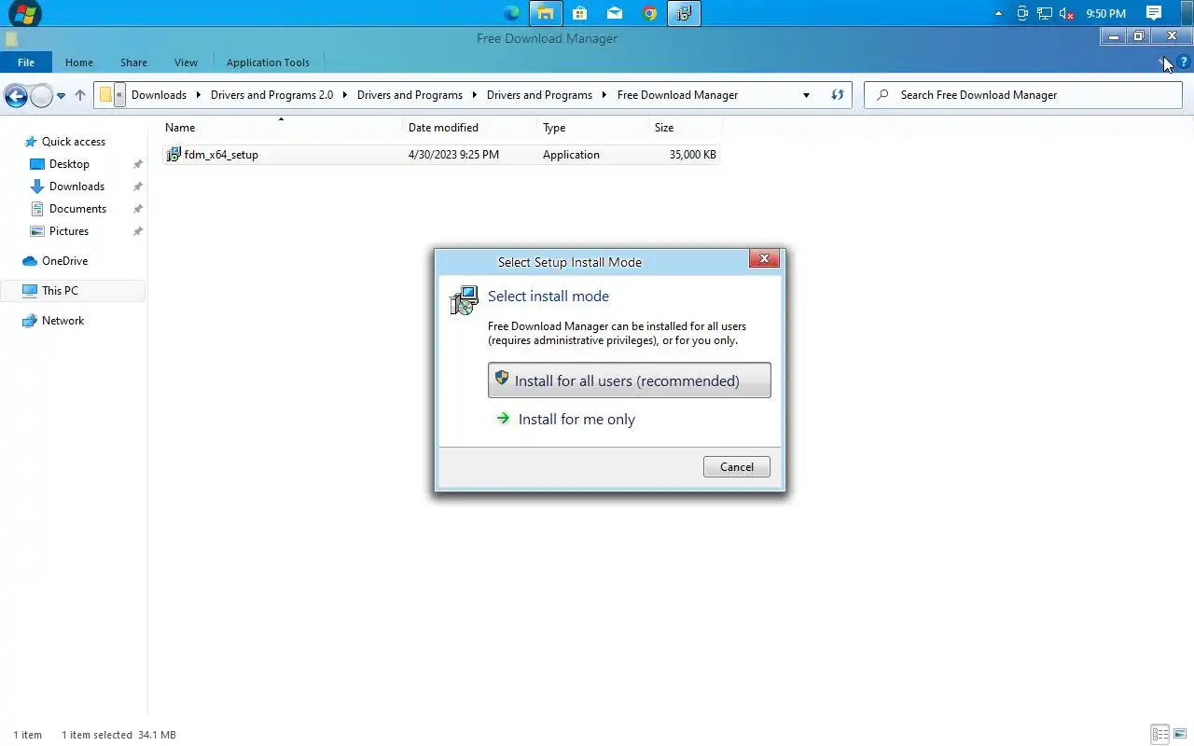
Task: Open the Meet Now tray icon
Action: click(x=1022, y=14)
